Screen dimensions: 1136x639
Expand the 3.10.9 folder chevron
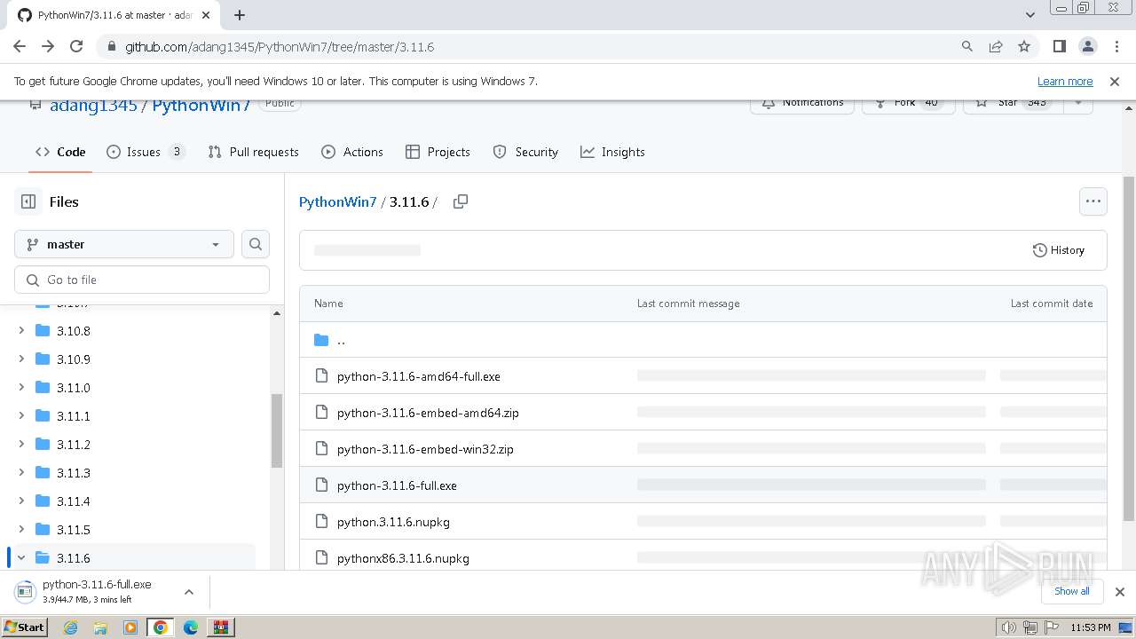(21, 359)
